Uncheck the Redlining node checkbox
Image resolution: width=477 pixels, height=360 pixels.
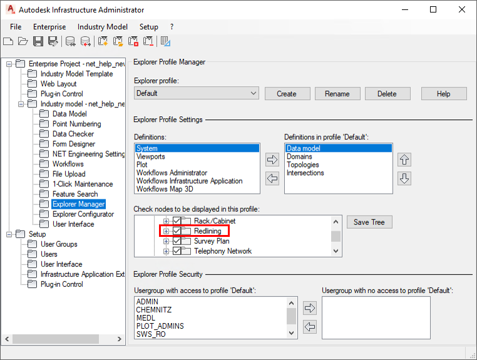[177, 231]
